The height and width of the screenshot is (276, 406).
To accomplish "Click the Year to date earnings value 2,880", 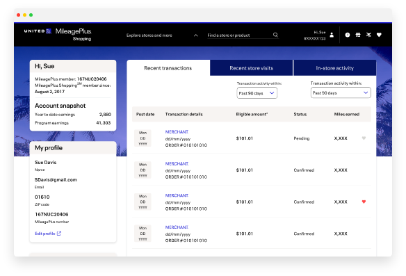I will [x=105, y=114].
